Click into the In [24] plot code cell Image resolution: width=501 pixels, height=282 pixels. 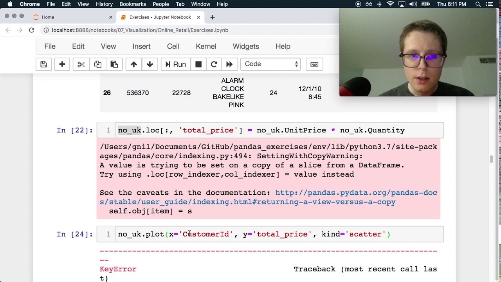(x=270, y=234)
